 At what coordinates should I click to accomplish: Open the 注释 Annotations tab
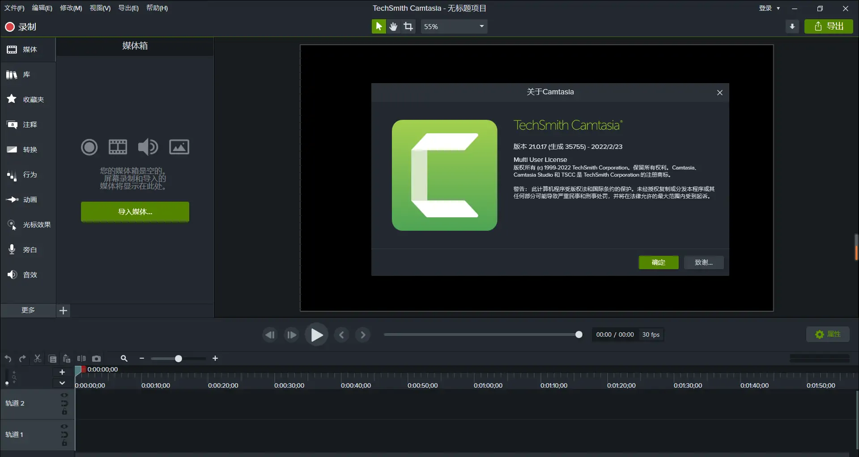(x=28, y=124)
